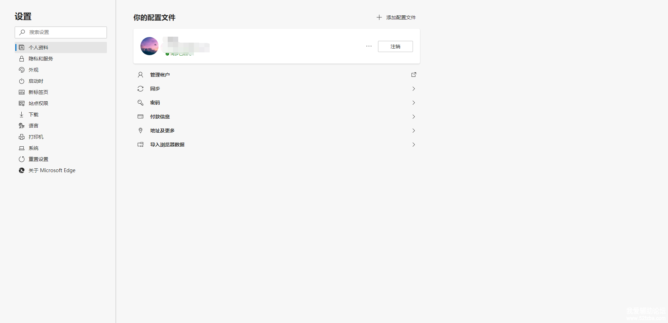
Task: Select 下载 in the sidebar
Action: pos(34,115)
